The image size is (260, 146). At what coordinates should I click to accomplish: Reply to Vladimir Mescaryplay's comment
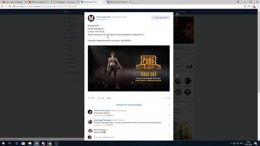110,115
